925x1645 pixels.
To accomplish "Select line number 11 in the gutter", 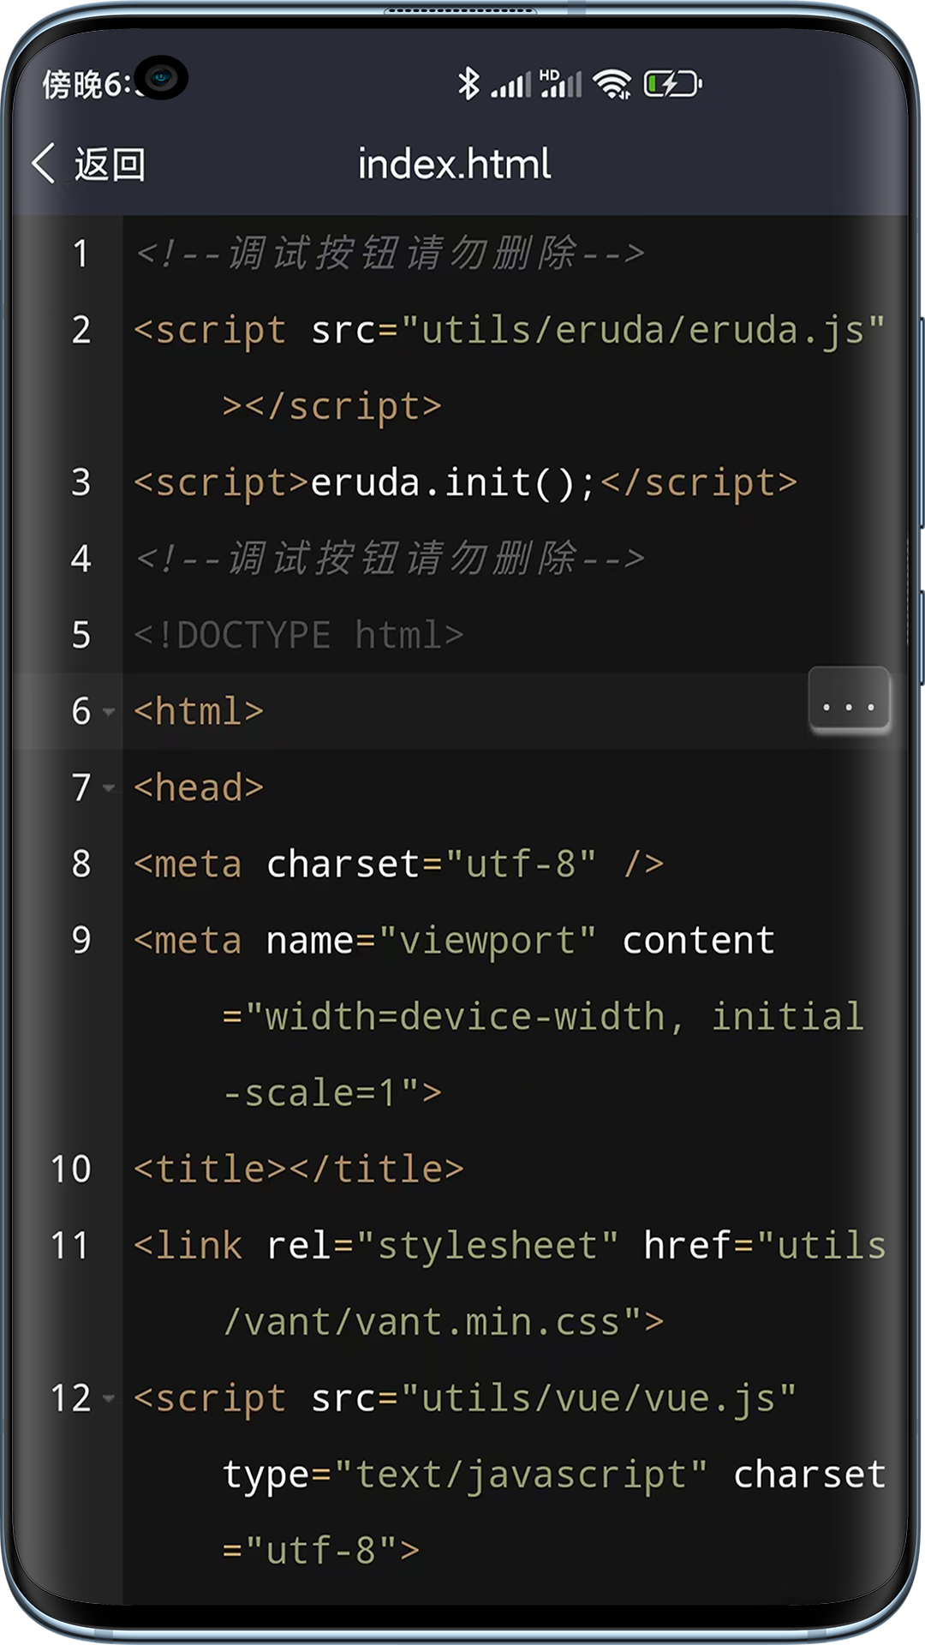I will (x=70, y=1246).
